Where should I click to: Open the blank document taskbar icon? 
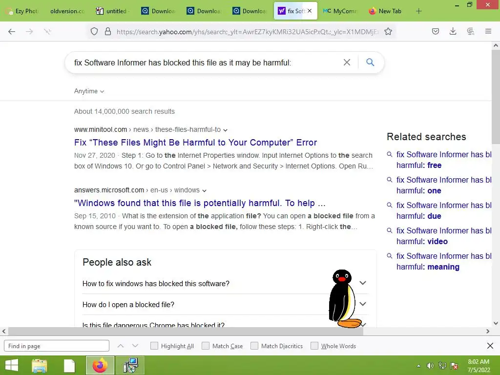pyautogui.click(x=69, y=365)
